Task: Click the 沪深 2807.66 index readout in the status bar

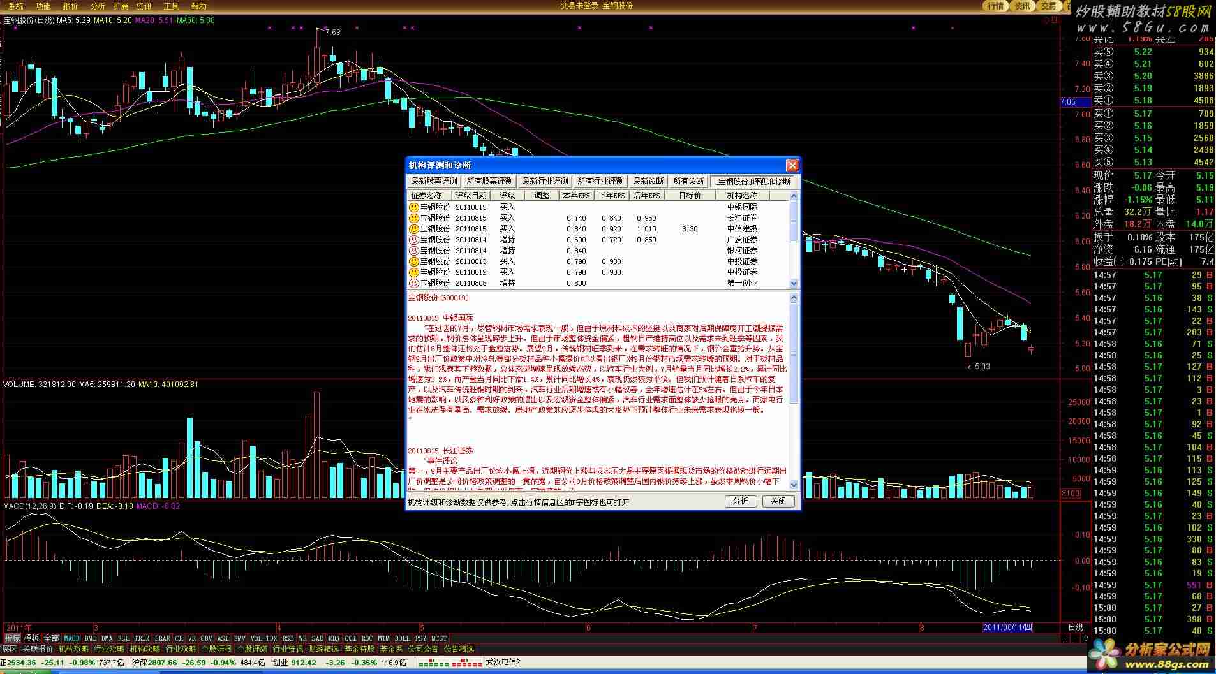Action: click(198, 663)
